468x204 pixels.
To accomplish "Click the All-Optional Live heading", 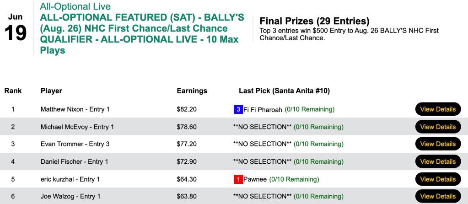I will [x=75, y=7].
